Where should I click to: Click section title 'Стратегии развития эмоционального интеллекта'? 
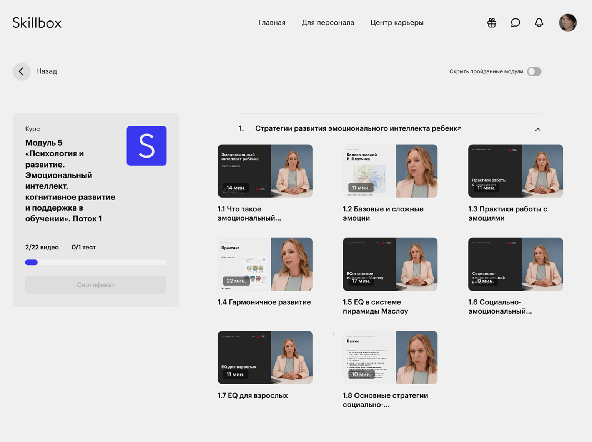[x=358, y=128]
